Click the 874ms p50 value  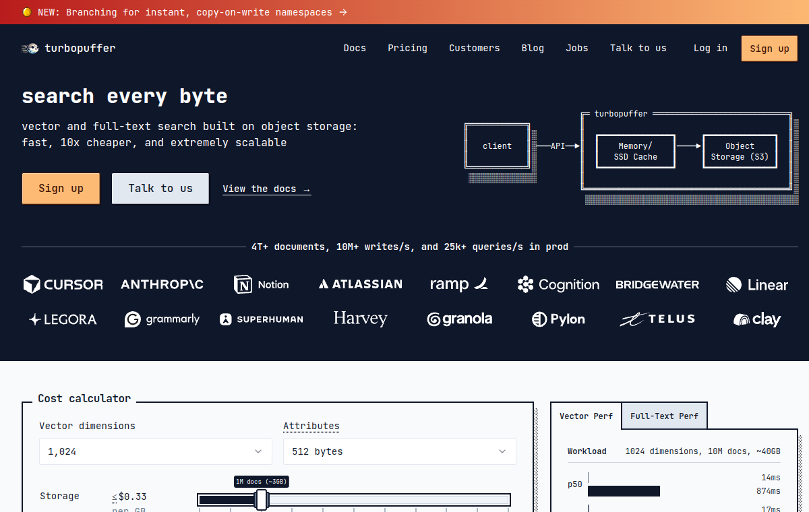769,491
